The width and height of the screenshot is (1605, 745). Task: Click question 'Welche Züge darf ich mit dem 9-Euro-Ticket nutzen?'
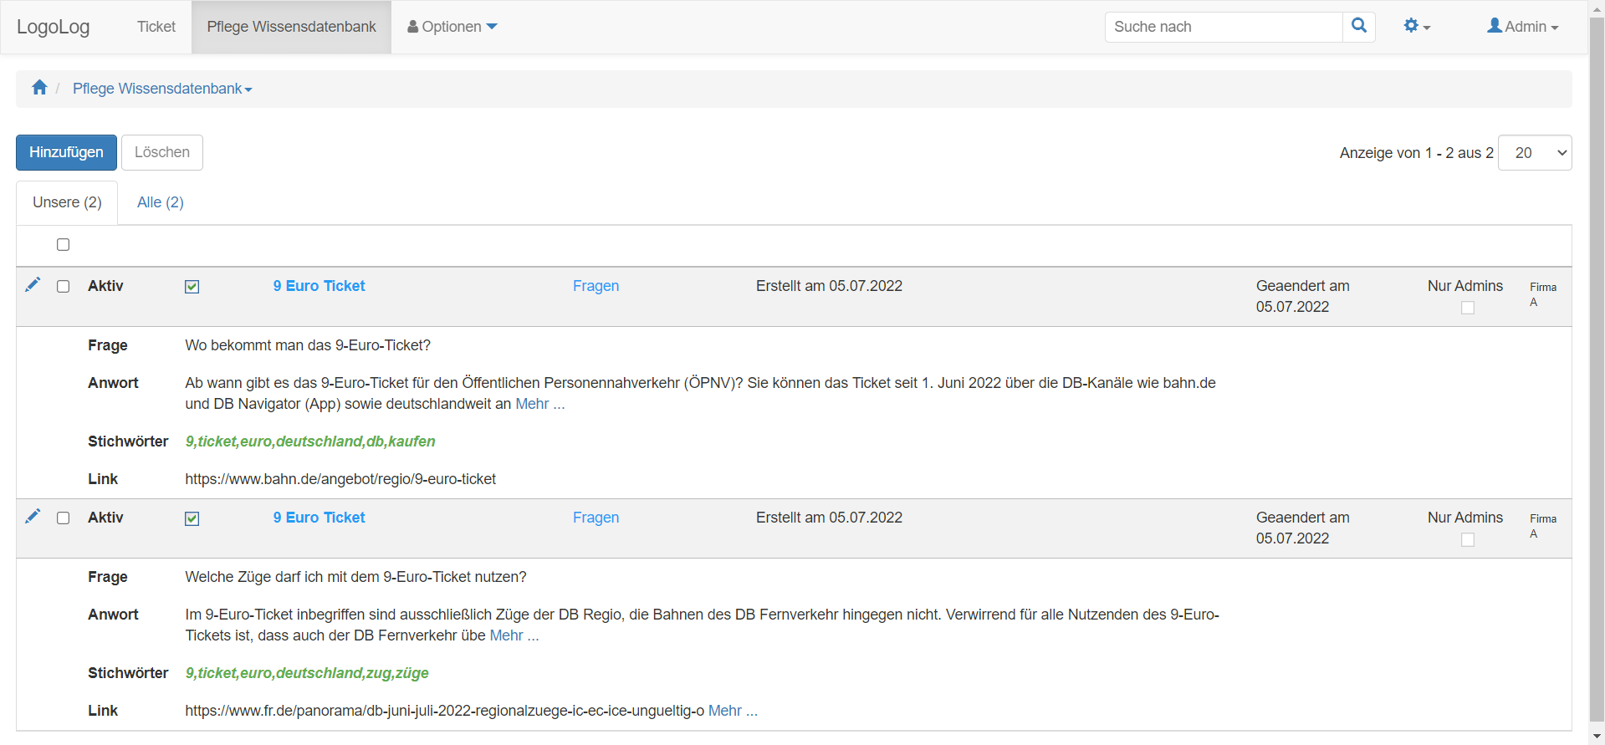(x=355, y=577)
